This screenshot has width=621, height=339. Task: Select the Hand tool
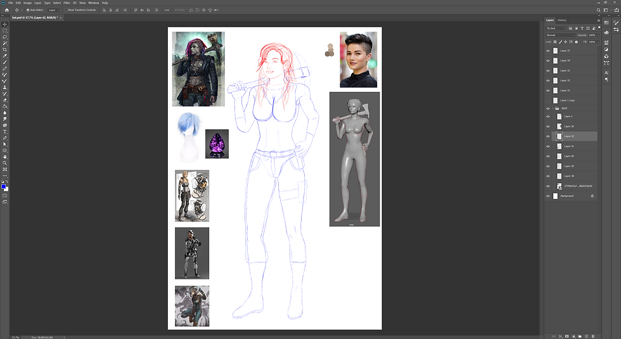click(5, 157)
